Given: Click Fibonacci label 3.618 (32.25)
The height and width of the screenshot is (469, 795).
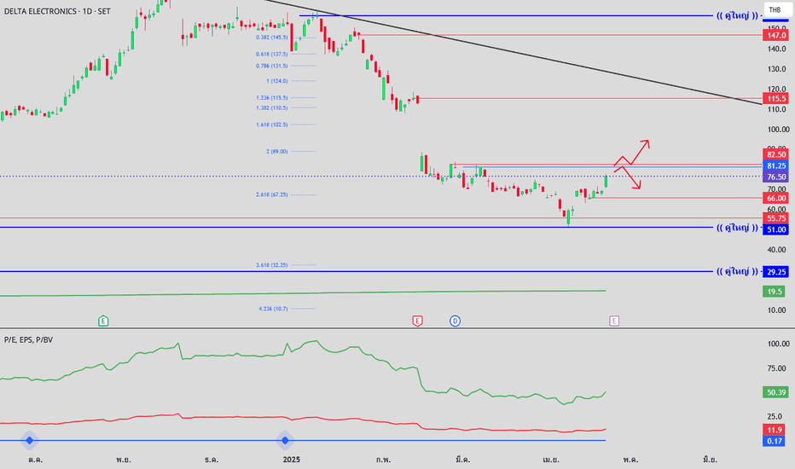Looking at the screenshot, I should (272, 264).
